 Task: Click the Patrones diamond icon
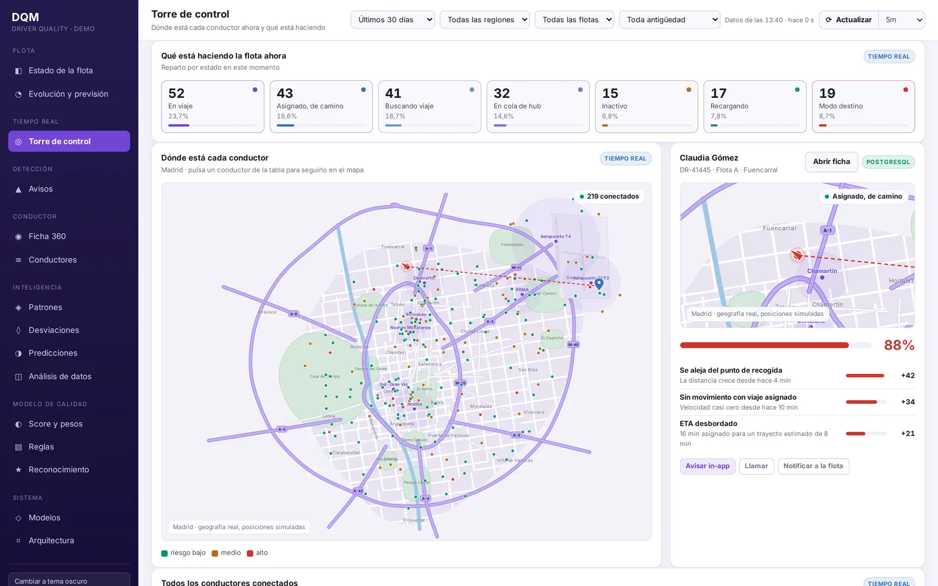[18, 308]
